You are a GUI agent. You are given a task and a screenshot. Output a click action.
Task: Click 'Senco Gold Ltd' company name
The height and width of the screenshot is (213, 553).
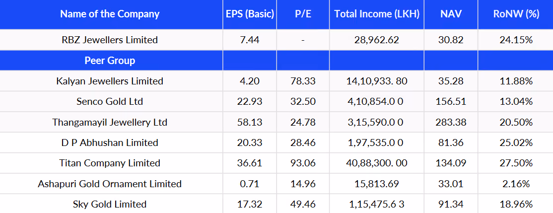(x=110, y=102)
